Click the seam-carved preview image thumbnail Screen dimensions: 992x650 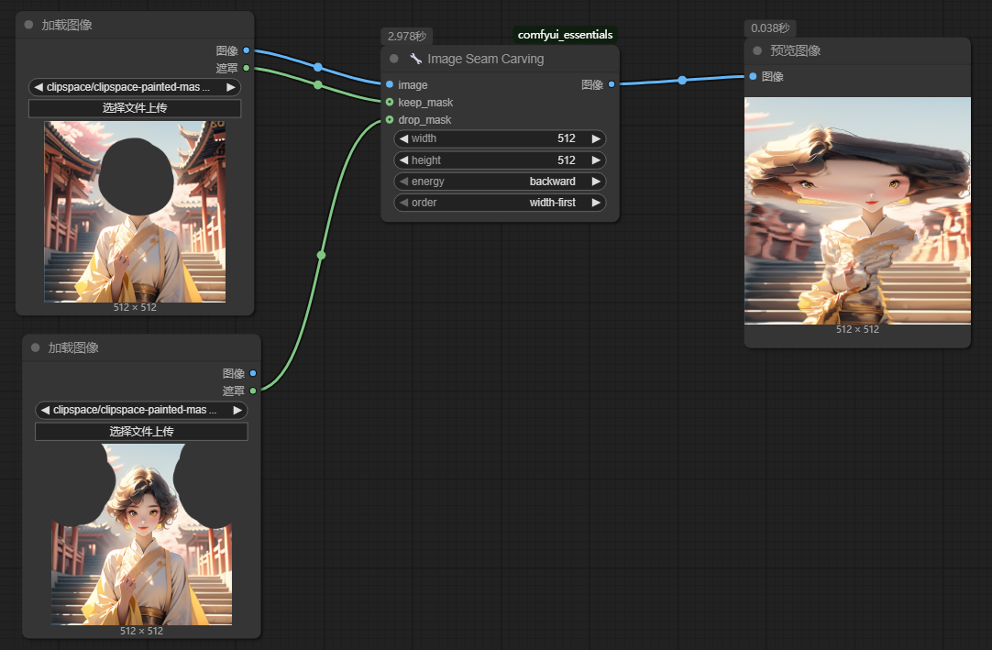[x=857, y=210]
